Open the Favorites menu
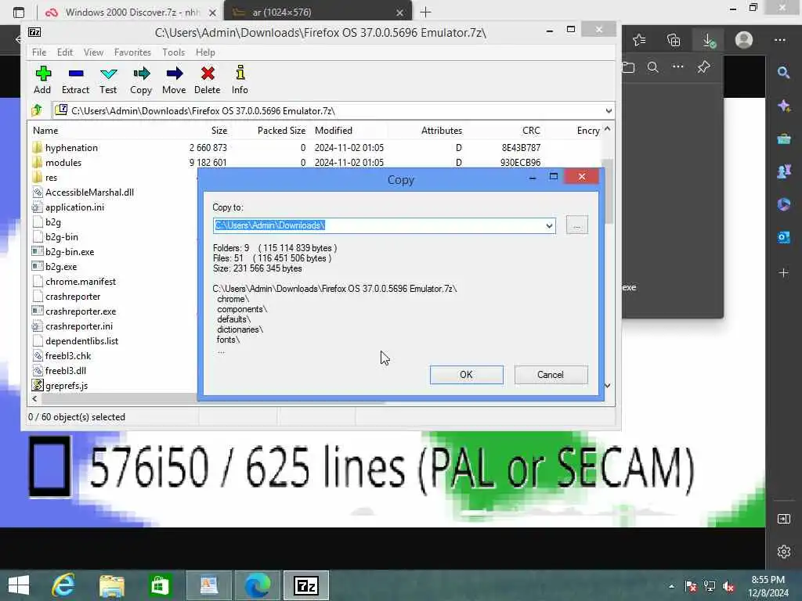This screenshot has width=802, height=601. coord(132,52)
